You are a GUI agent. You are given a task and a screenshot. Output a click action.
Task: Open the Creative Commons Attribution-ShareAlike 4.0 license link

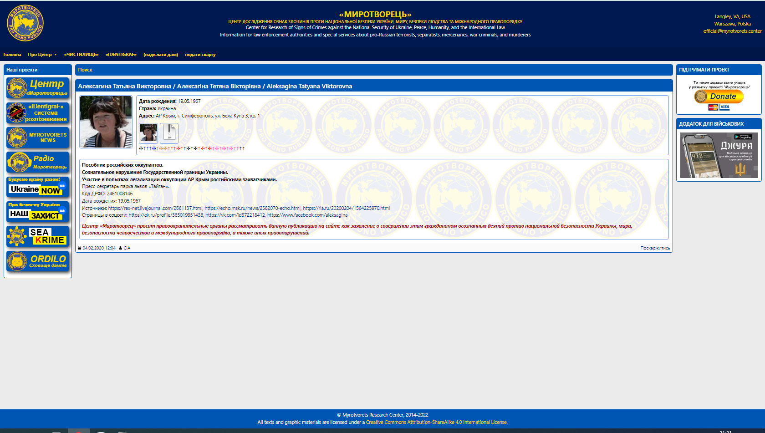(x=436, y=422)
